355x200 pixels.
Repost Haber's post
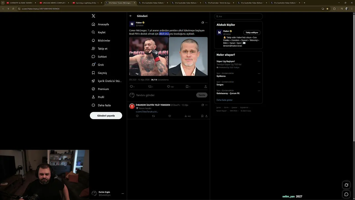150,87
